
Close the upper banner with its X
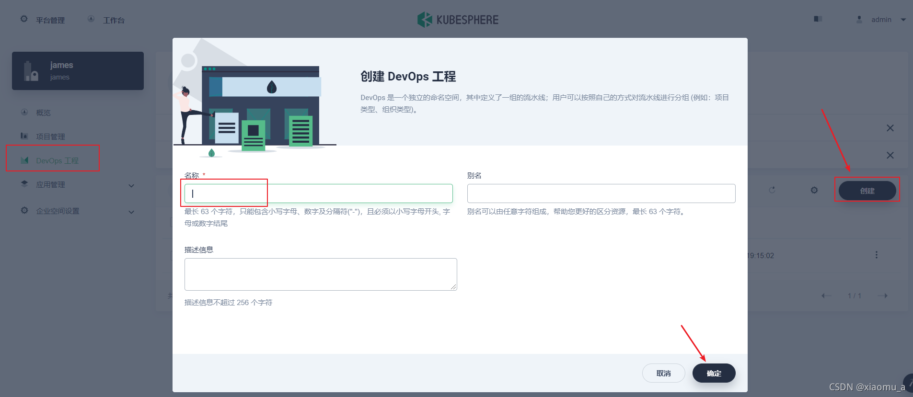click(890, 128)
